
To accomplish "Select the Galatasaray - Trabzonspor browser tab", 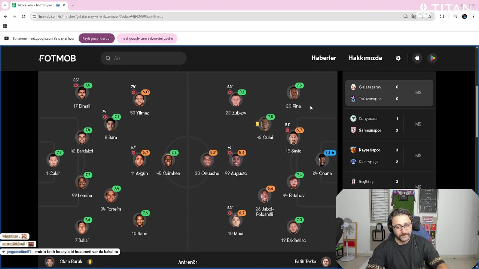I will (x=39, y=5).
